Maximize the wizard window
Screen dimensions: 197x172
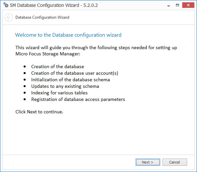point(177,5)
